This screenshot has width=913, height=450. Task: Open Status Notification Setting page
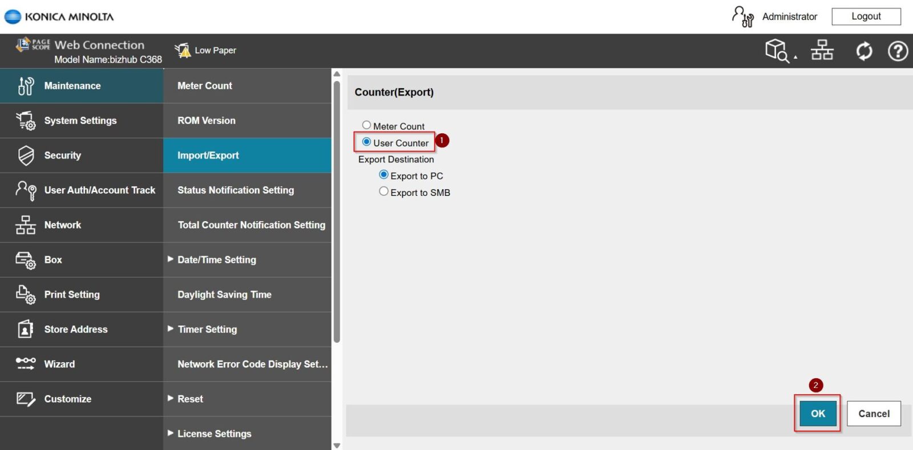(235, 190)
